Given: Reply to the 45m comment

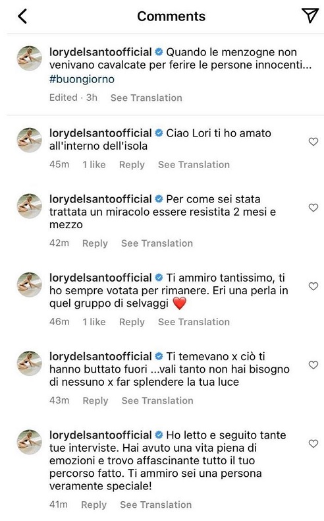Looking at the screenshot, I should [x=132, y=165].
